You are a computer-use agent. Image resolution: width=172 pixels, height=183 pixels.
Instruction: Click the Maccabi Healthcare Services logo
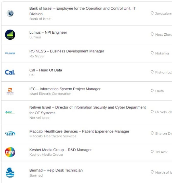click(x=10, y=133)
